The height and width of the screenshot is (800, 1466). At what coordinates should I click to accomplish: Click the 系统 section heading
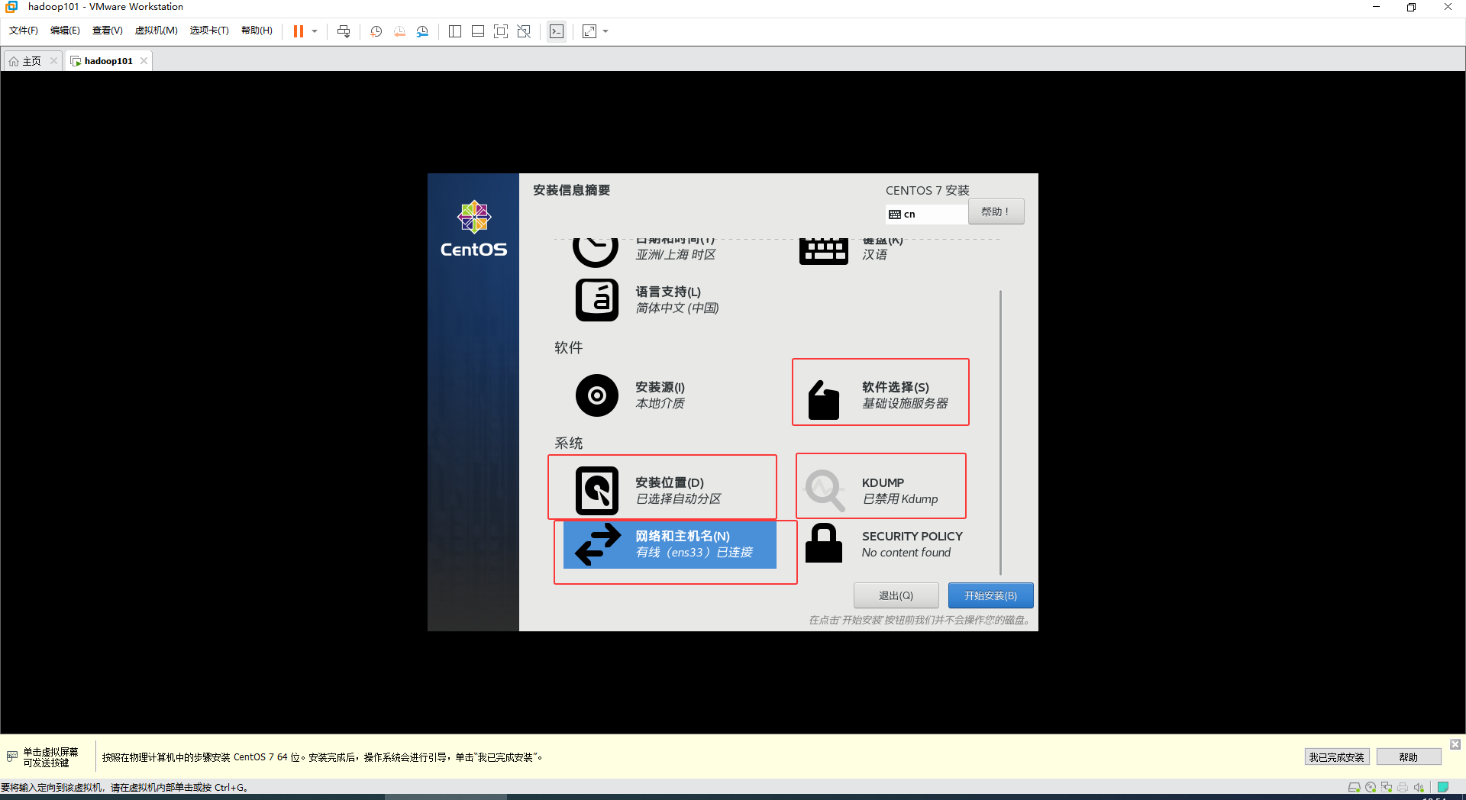point(568,444)
